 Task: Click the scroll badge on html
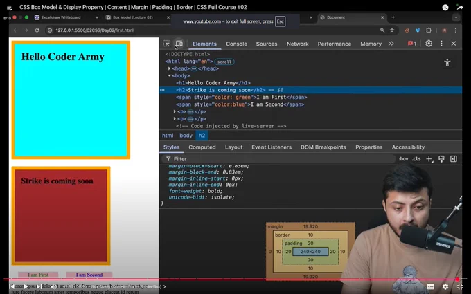(224, 62)
